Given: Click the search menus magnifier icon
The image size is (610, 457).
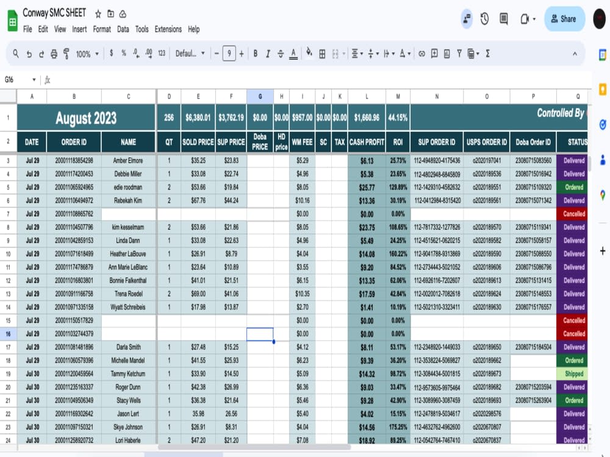Looking at the screenshot, I should click(x=16, y=54).
